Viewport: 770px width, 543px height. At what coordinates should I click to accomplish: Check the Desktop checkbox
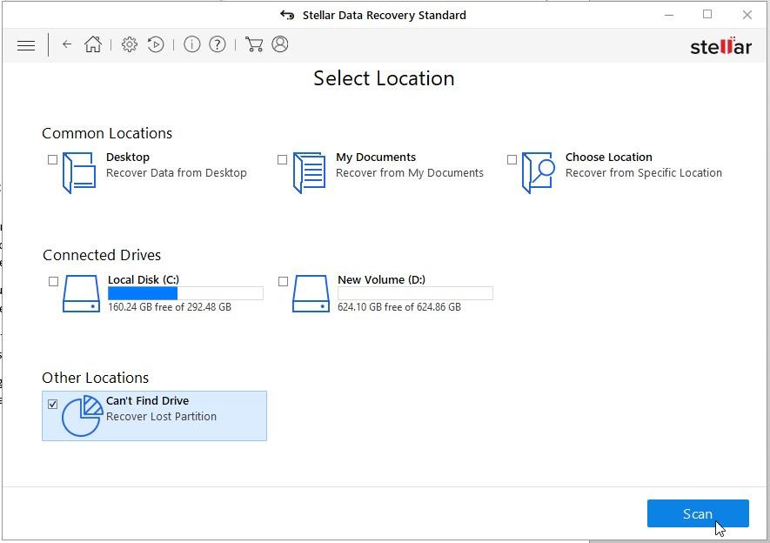tap(52, 159)
